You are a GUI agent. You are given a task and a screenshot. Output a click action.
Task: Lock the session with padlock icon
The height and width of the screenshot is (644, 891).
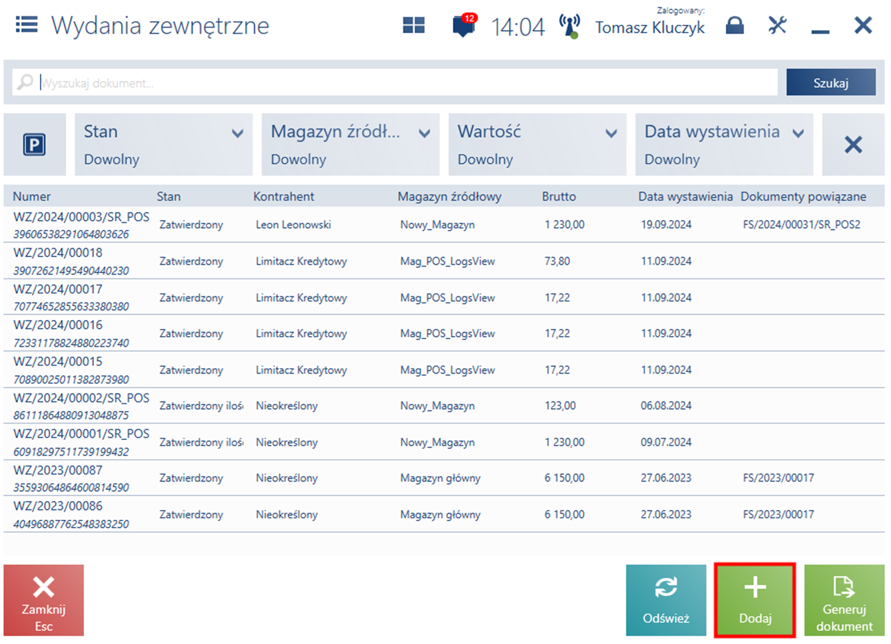point(735,25)
